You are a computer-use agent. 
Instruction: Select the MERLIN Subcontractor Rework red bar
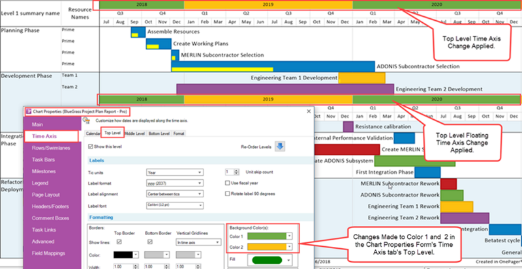(448, 184)
